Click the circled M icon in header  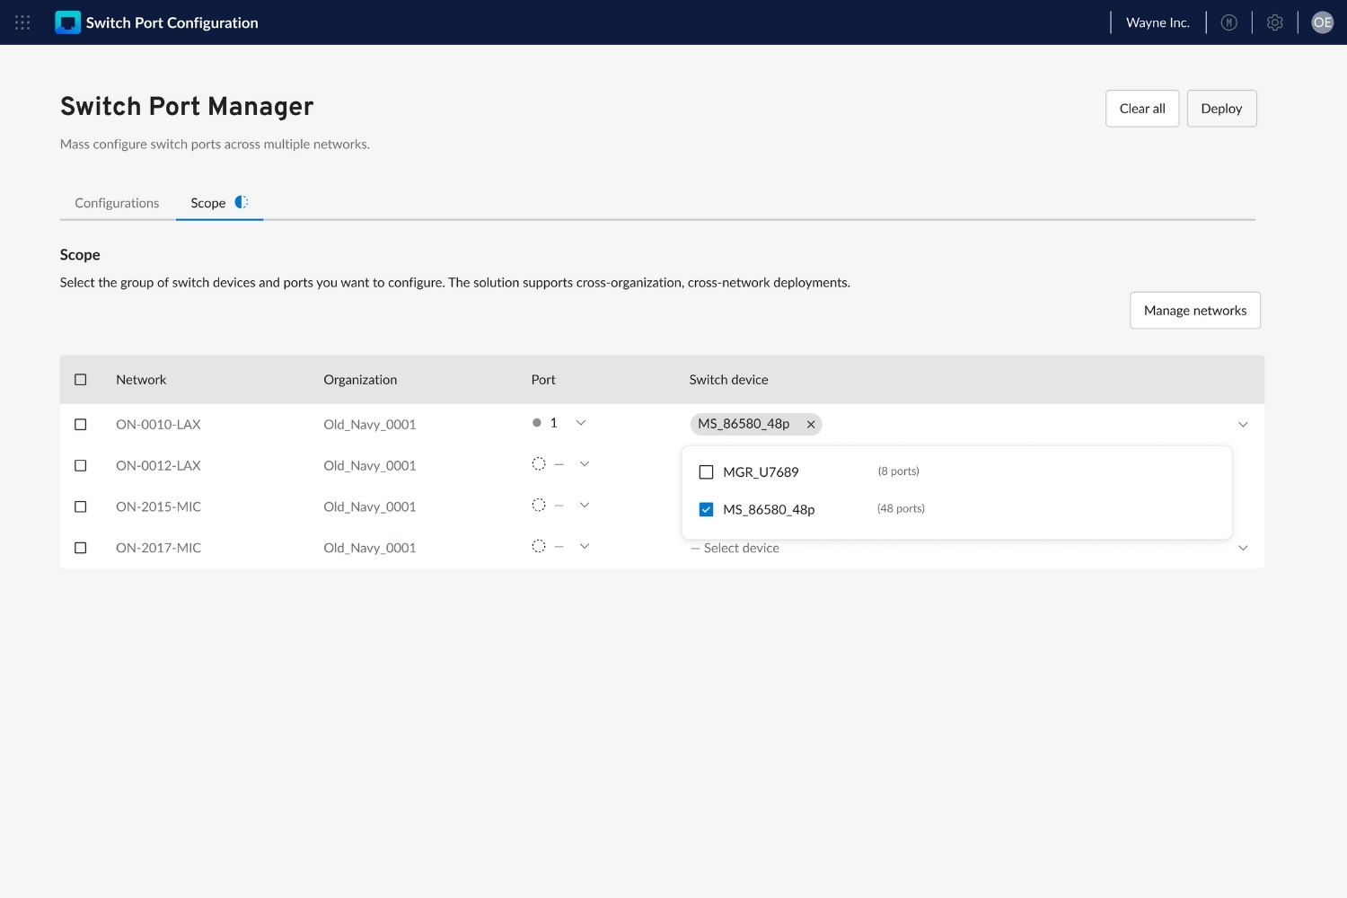click(x=1229, y=22)
